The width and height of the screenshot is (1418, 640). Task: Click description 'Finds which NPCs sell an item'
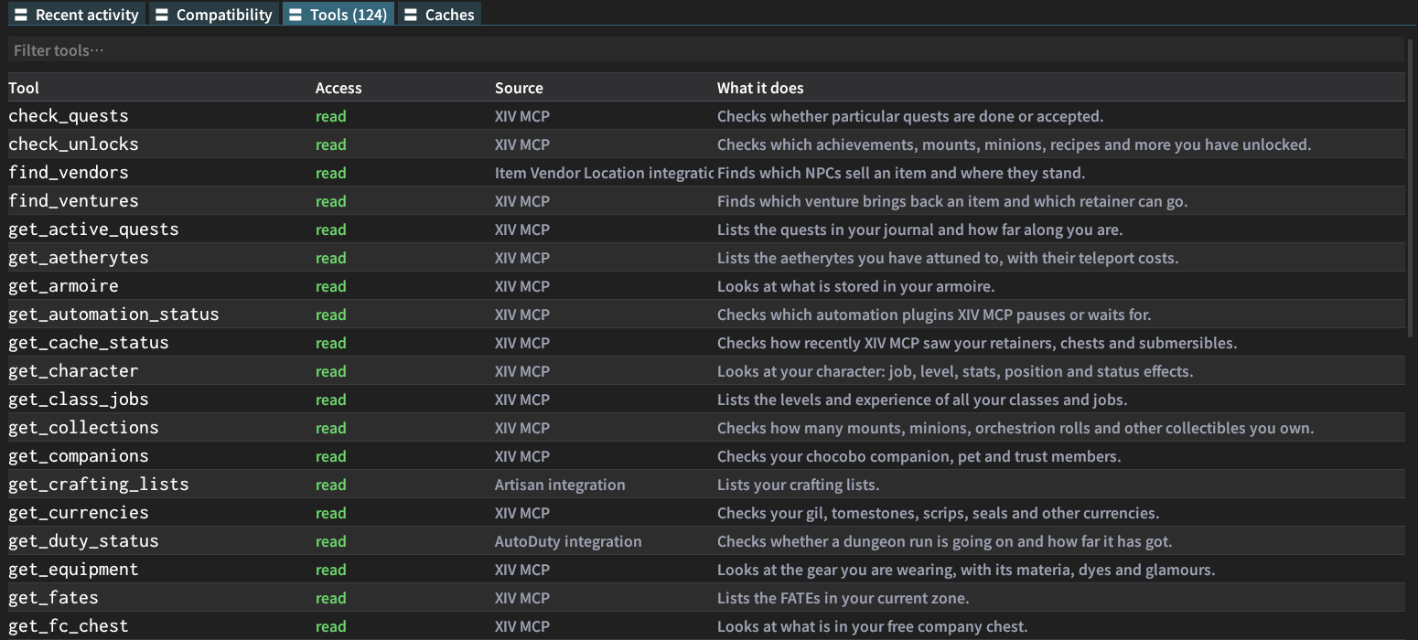(901, 173)
